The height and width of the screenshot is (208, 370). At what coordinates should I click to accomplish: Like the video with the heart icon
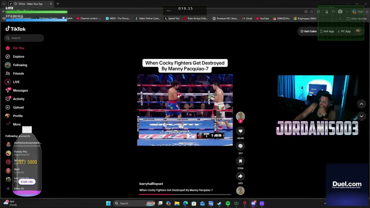[240, 131]
